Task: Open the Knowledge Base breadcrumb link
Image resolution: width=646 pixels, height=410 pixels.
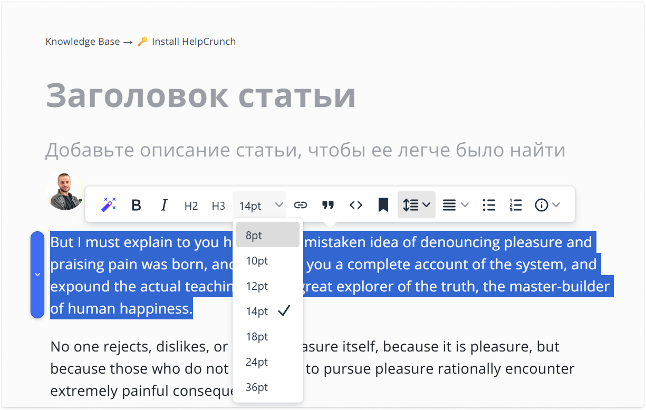Action: click(x=83, y=41)
